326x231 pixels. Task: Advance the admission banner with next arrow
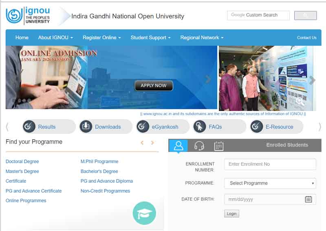coord(208,79)
